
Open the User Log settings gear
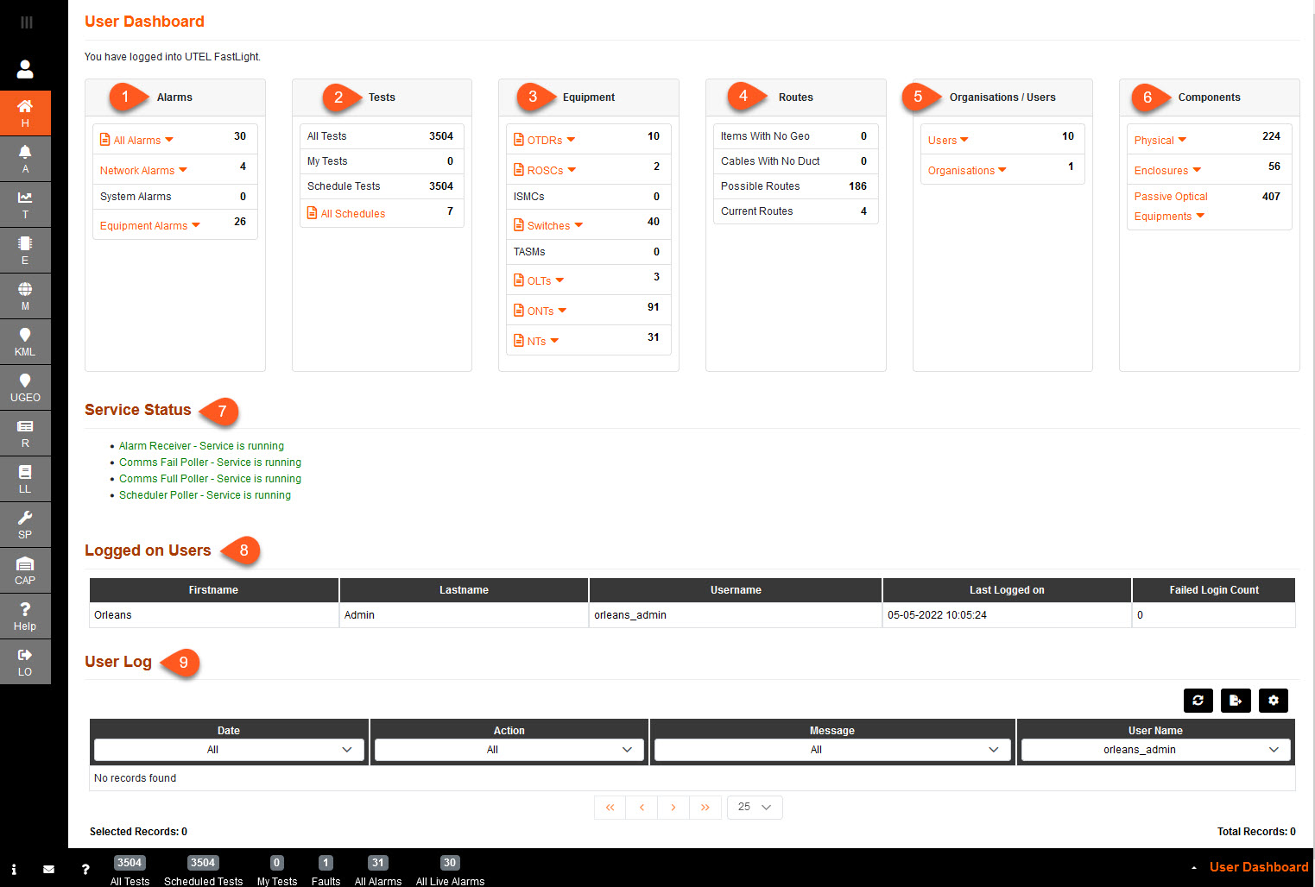pos(1274,701)
